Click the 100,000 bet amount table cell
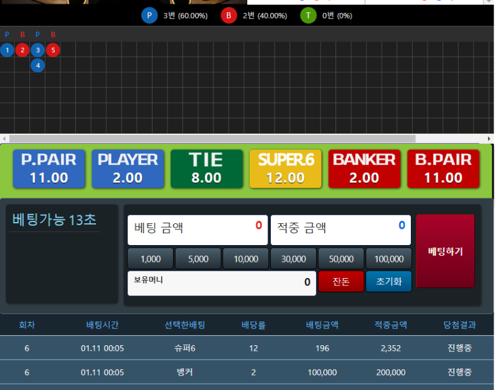Image resolution: width=498 pixels, height=390 pixels. pos(322,372)
